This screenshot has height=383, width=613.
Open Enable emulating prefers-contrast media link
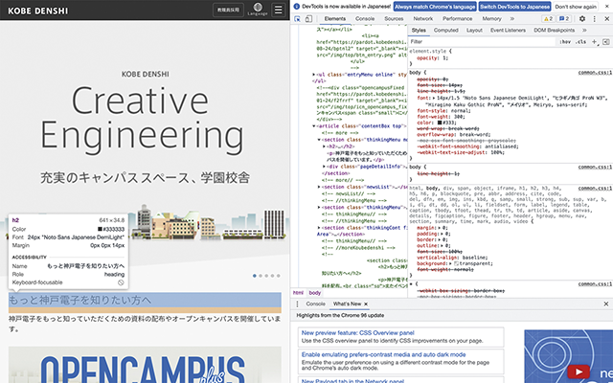pos(383,355)
